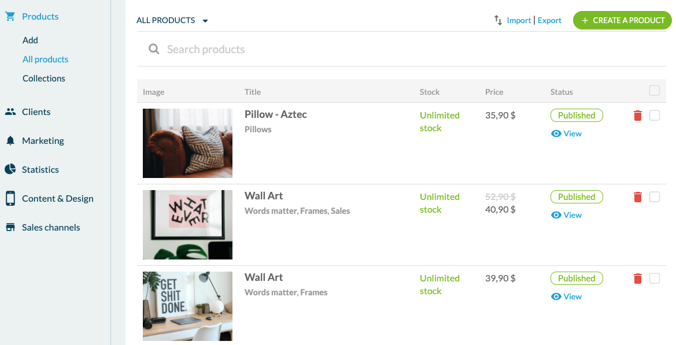Delete the Pillow - Aztec product
Image resolution: width=676 pixels, height=345 pixels.
click(638, 116)
